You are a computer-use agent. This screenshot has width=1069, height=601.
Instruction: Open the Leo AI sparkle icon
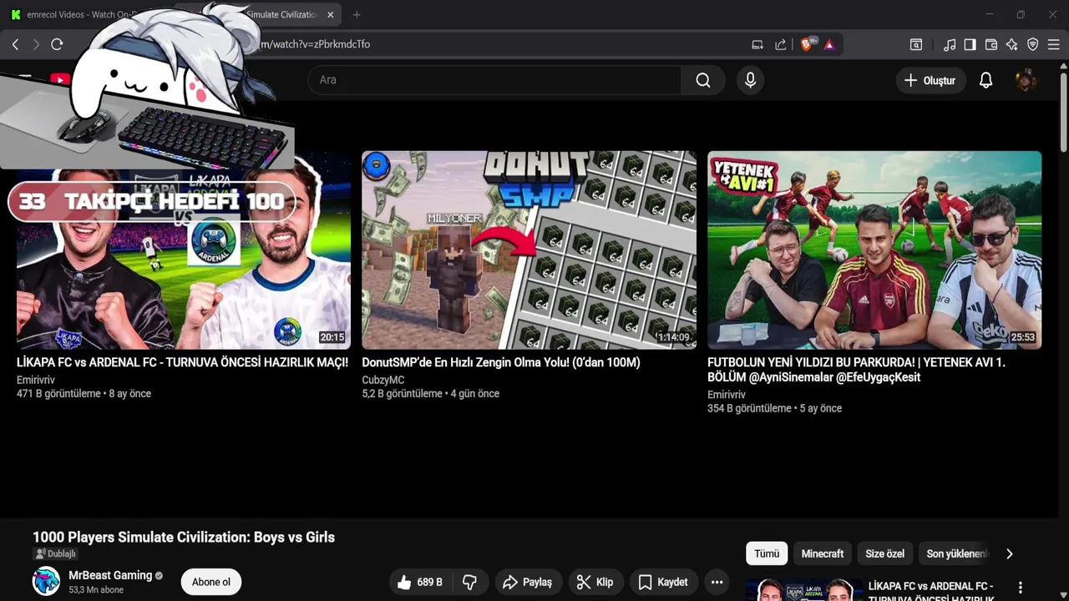tap(1012, 44)
